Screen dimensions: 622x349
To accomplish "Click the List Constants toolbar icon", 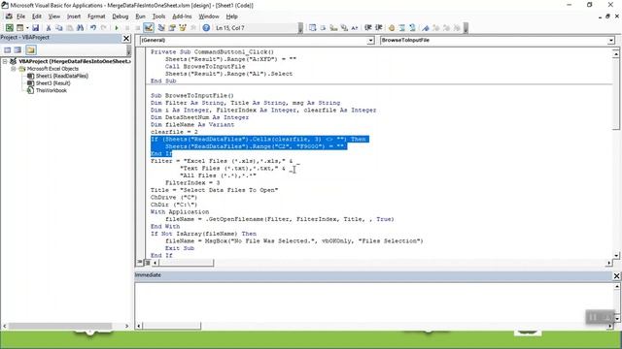I will coord(323,28).
